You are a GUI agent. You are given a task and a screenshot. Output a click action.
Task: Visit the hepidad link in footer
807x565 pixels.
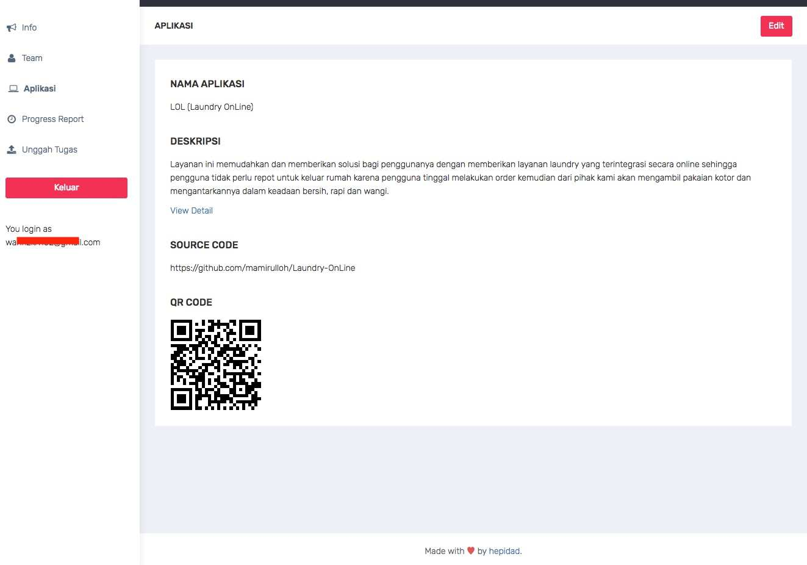pyautogui.click(x=504, y=551)
